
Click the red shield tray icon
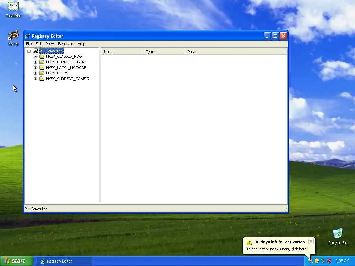click(x=329, y=261)
